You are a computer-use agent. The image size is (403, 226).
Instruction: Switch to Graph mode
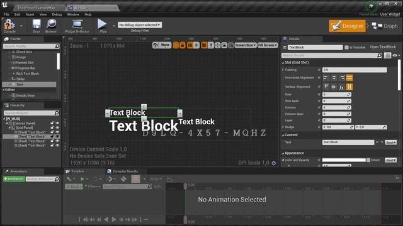tap(385, 26)
